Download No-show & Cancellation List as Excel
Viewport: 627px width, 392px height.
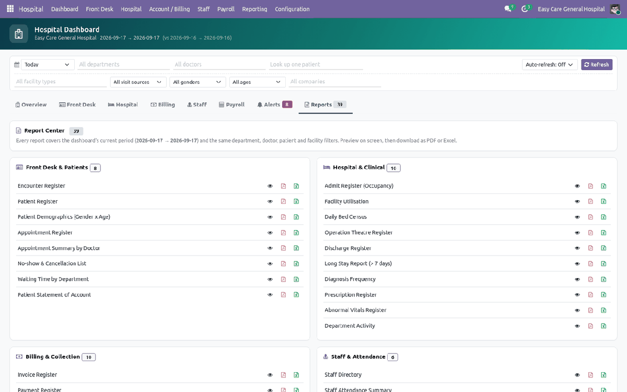pos(296,264)
